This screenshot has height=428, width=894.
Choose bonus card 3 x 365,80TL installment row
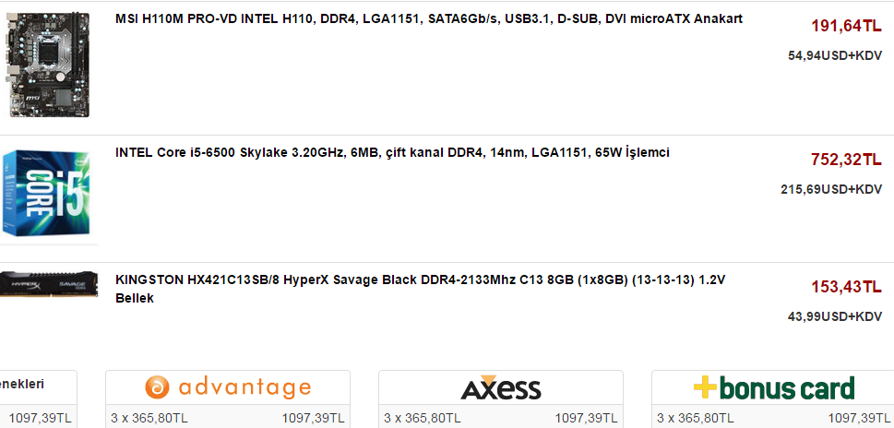point(772,418)
